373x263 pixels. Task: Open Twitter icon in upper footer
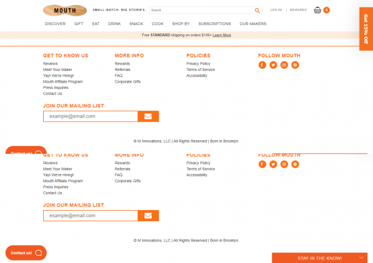tap(273, 65)
